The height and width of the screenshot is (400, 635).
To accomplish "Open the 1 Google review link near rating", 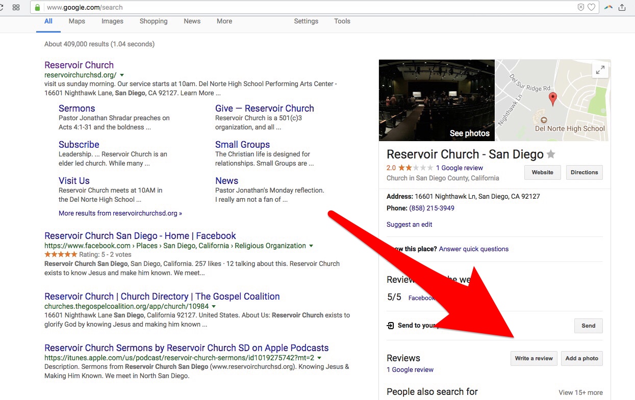I will tap(460, 168).
